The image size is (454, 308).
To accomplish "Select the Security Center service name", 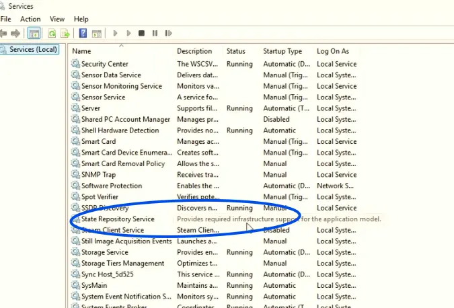I will [105, 64].
